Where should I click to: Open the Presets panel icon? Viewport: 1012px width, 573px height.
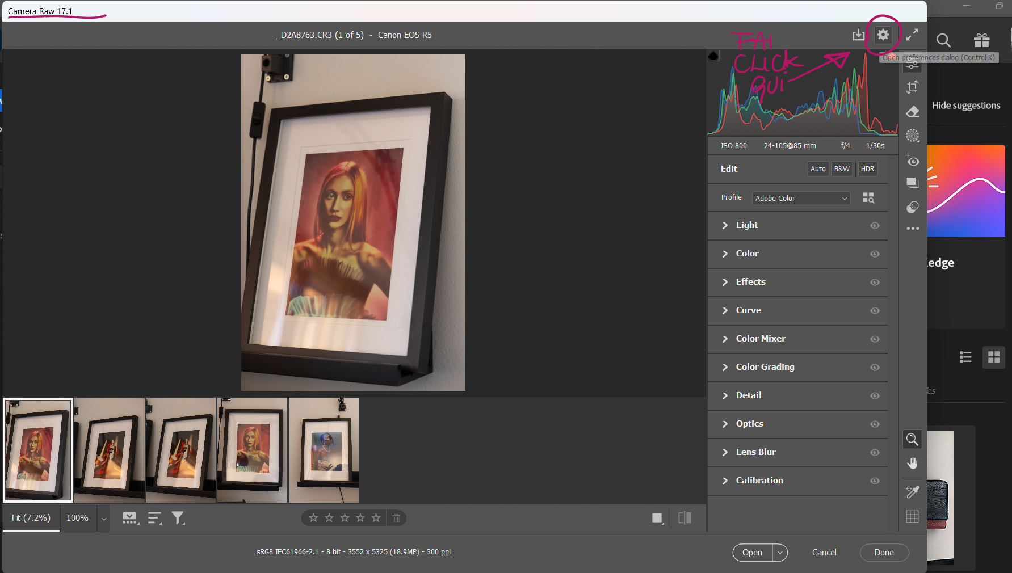[913, 207]
